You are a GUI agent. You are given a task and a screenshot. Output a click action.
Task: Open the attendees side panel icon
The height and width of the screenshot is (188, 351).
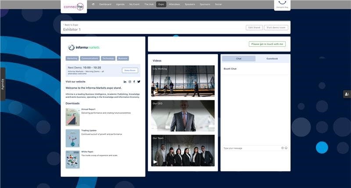[347, 94]
